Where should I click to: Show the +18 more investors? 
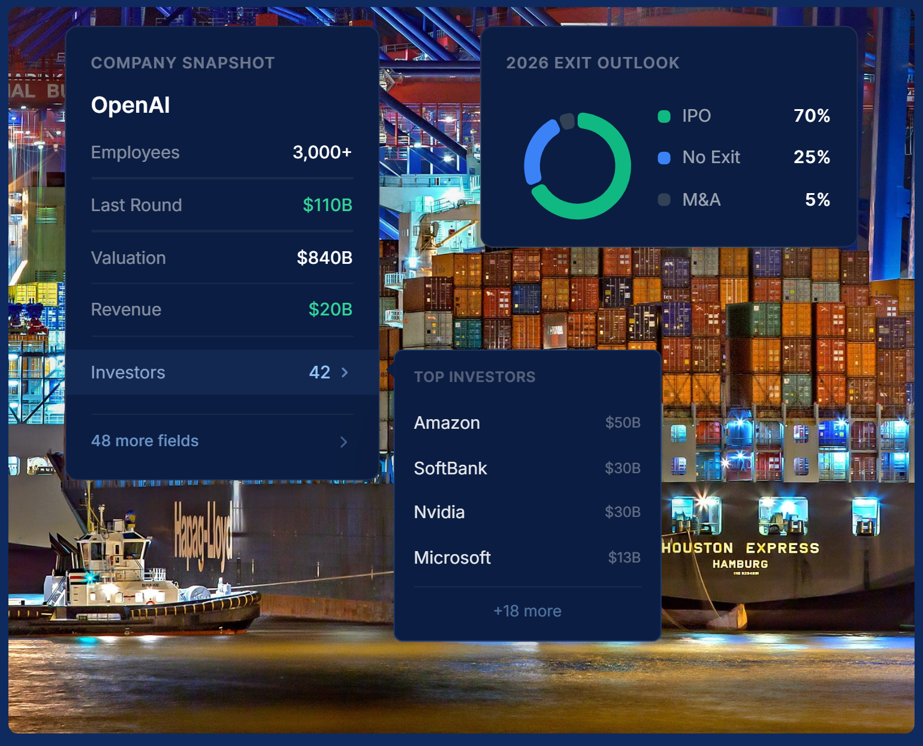527,611
